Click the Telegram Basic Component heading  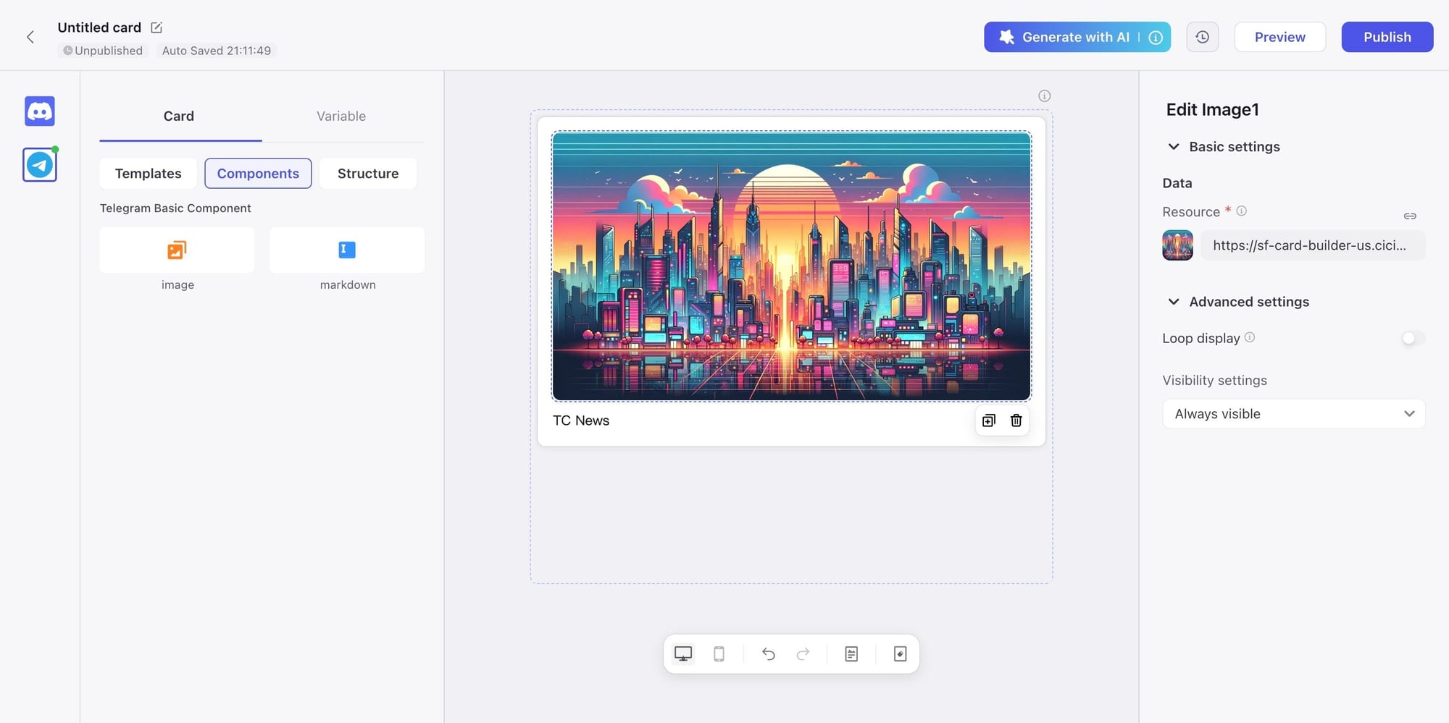click(x=175, y=208)
